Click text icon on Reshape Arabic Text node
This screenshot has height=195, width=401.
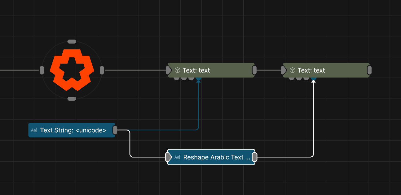tap(177, 157)
